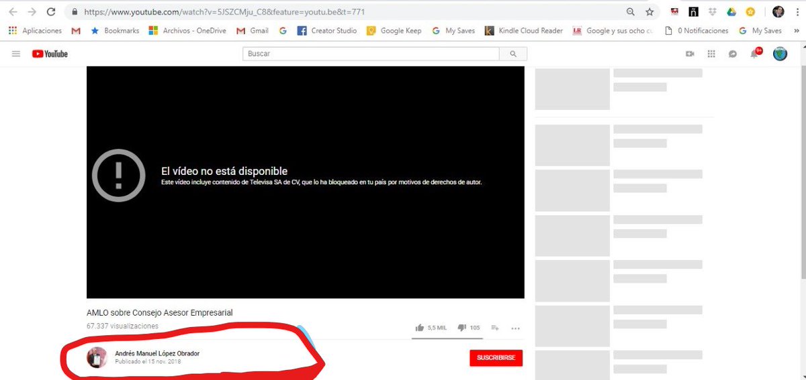This screenshot has width=806, height=380.
Task: Open the icon-only Google G bookmark
Action: coord(283,30)
